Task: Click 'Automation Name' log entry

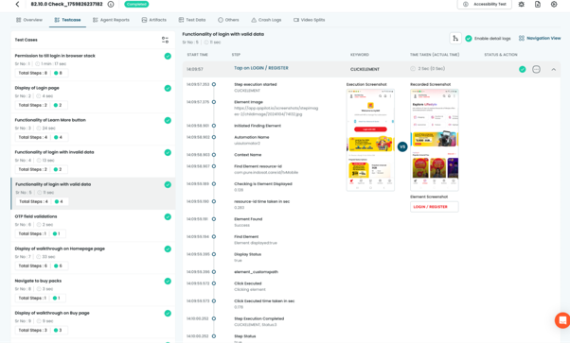Action: click(x=252, y=138)
